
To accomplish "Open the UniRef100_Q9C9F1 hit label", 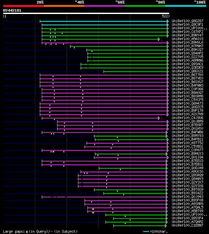I will [x=187, y=25].
